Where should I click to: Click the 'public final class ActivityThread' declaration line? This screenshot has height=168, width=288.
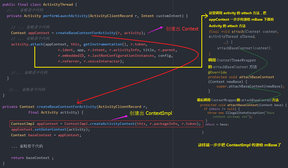40,4
